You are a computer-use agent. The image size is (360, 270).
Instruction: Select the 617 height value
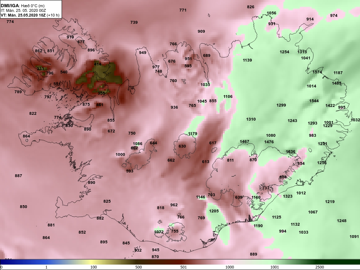coord(213,143)
